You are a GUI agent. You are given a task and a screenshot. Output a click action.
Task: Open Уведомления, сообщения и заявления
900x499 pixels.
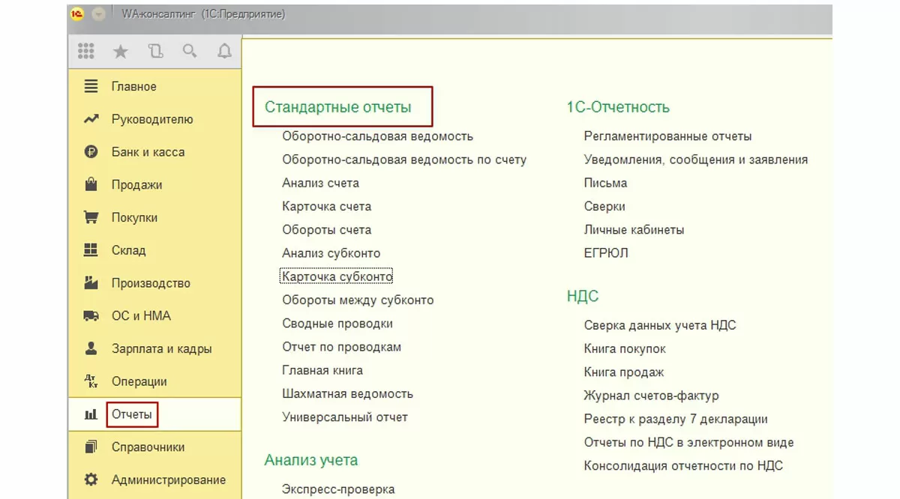696,160
